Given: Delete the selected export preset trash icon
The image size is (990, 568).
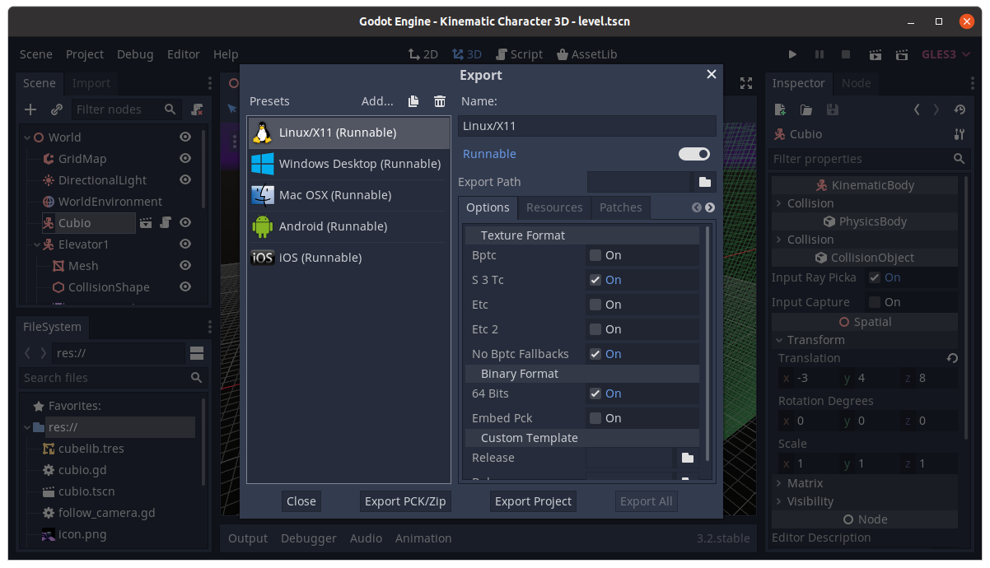Looking at the screenshot, I should point(440,101).
